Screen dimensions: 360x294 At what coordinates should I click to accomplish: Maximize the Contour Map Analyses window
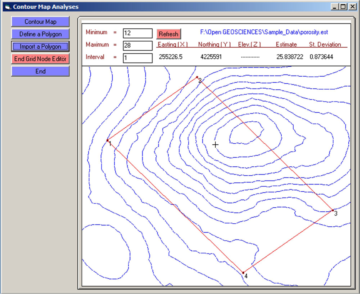[x=343, y=6]
